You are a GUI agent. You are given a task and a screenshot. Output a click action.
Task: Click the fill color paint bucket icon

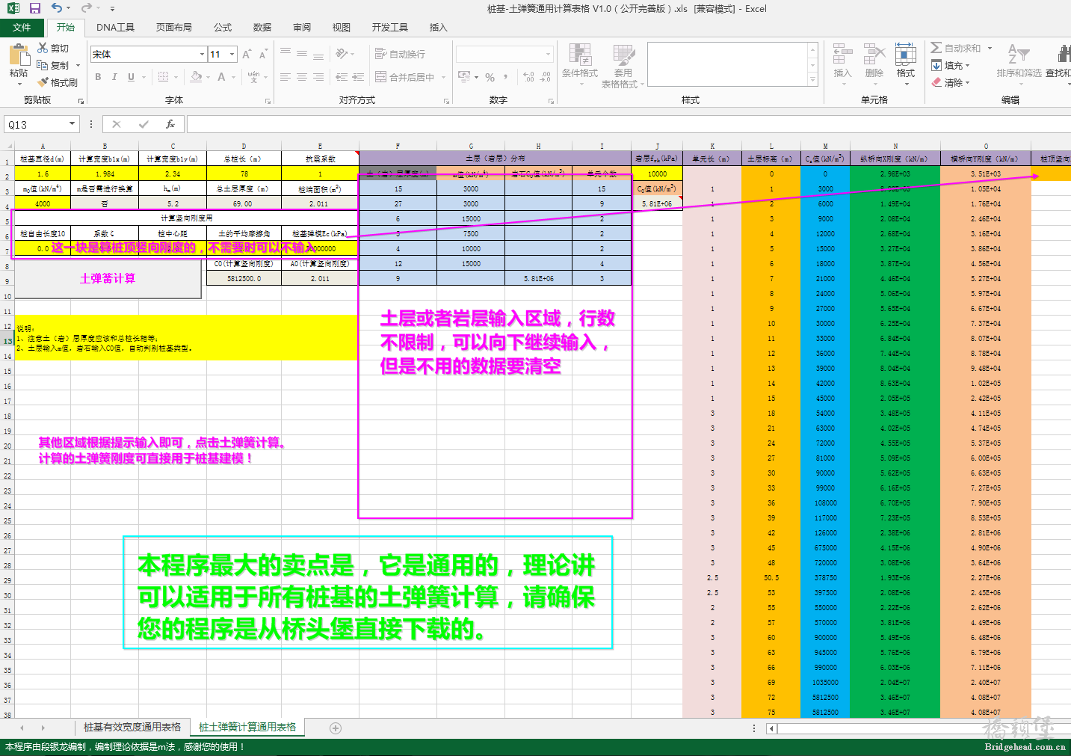(x=196, y=76)
